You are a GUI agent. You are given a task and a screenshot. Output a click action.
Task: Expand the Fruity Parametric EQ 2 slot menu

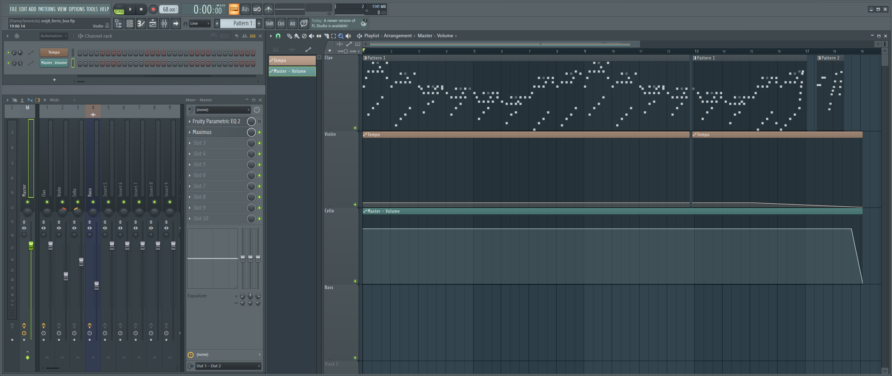(189, 122)
